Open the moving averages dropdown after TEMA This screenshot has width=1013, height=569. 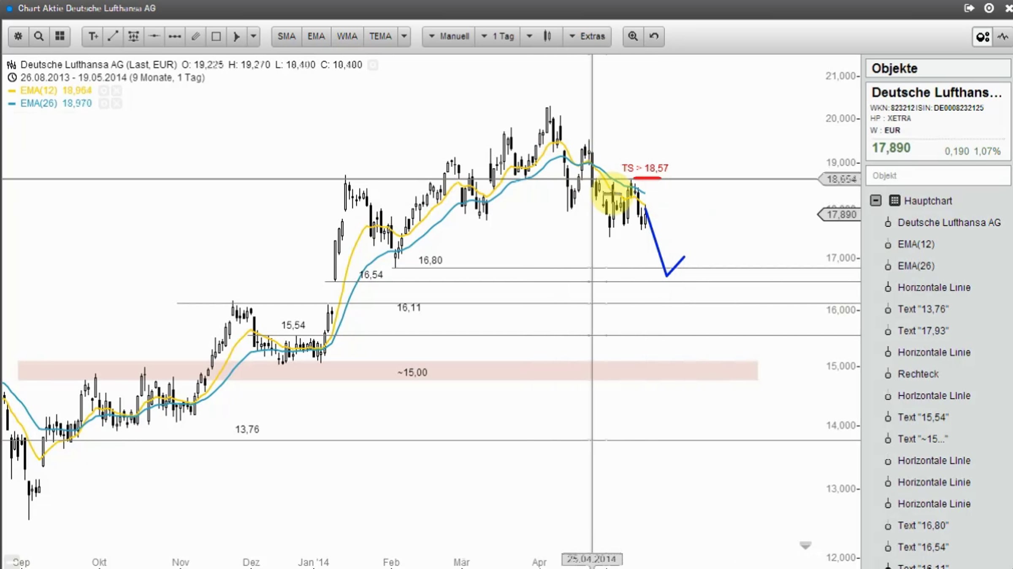pos(404,36)
